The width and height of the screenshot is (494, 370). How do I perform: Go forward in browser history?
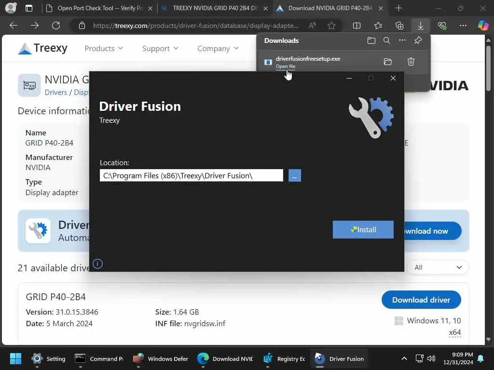click(x=35, y=26)
